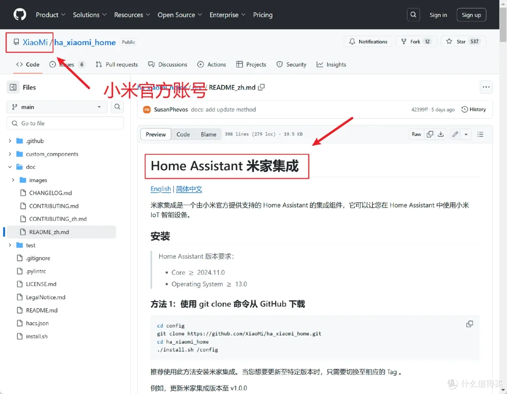Select README_zh.md in tree
The height and width of the screenshot is (394, 507).
[61, 232]
